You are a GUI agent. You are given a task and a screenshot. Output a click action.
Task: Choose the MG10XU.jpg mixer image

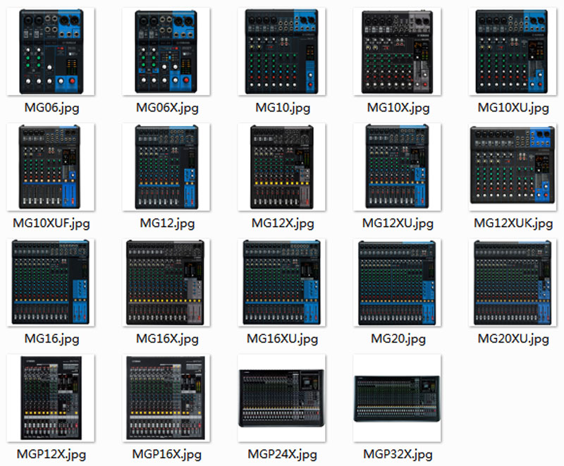click(513, 51)
